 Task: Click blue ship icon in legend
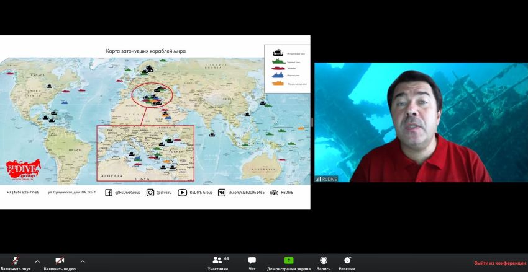click(278, 76)
